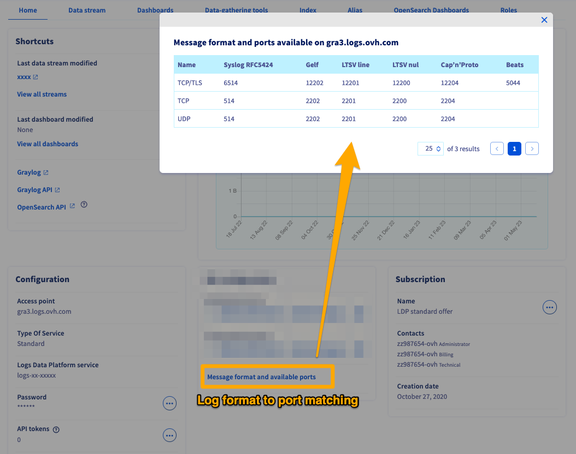Switch to the Data stream tab
This screenshot has height=454, width=576.
tap(86, 10)
